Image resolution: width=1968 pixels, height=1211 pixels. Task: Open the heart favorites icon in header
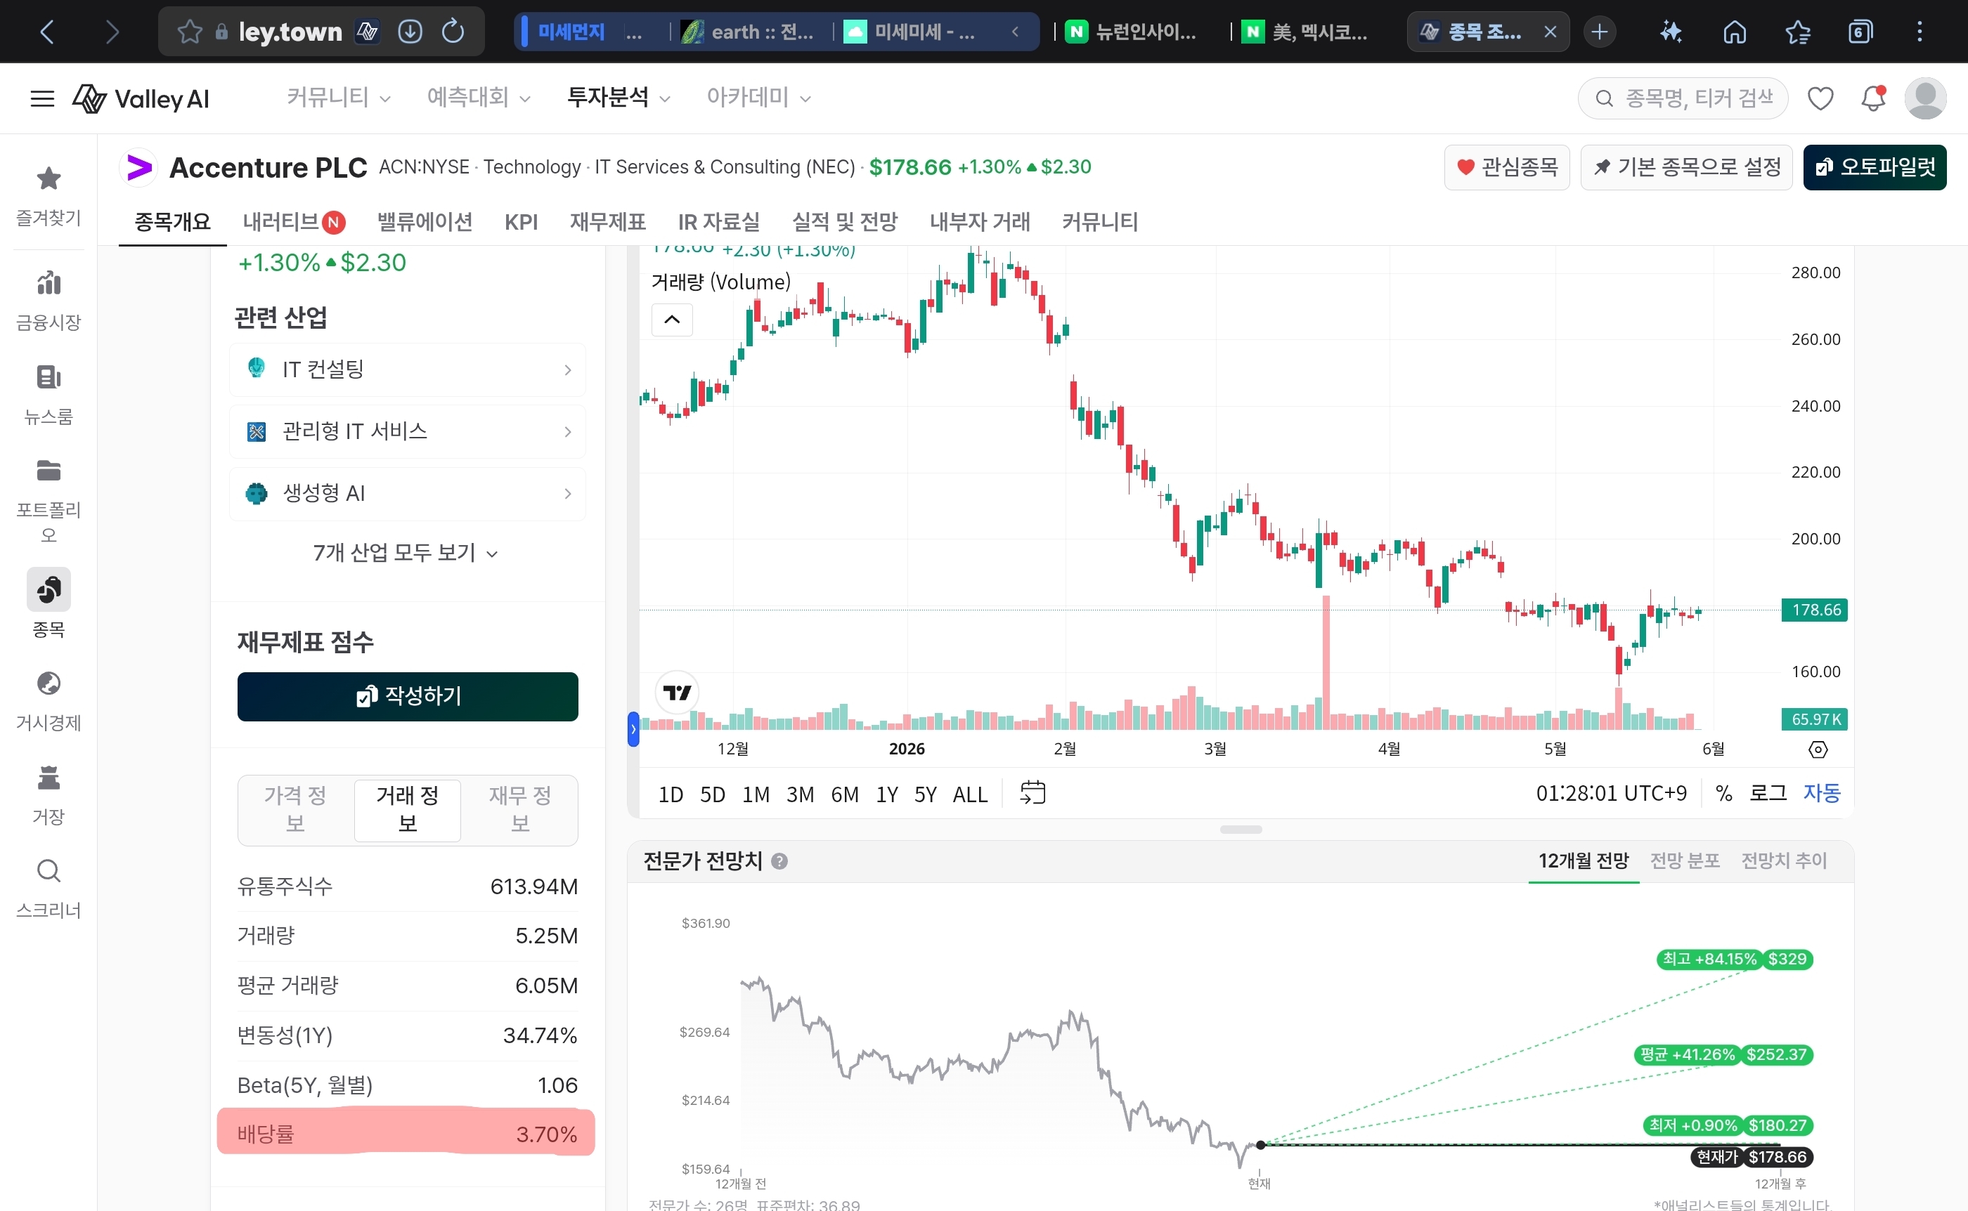pos(1820,98)
